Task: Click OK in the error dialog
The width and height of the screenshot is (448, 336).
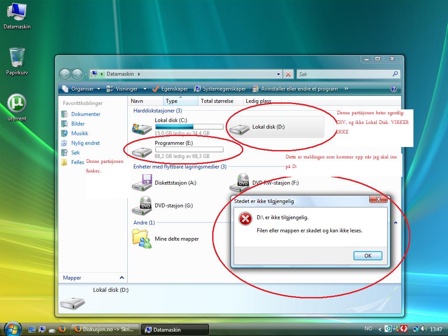Action: [x=367, y=255]
